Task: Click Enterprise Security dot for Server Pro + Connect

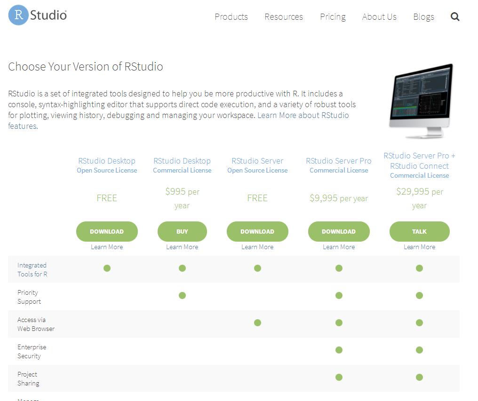Action: tap(419, 350)
